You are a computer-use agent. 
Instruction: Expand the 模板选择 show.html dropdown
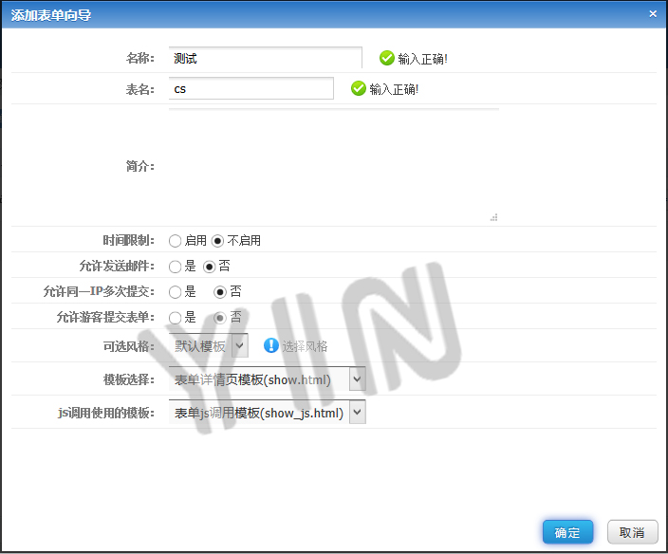point(267,379)
